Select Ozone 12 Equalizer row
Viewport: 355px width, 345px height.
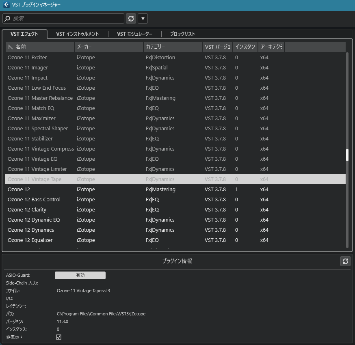pos(175,240)
